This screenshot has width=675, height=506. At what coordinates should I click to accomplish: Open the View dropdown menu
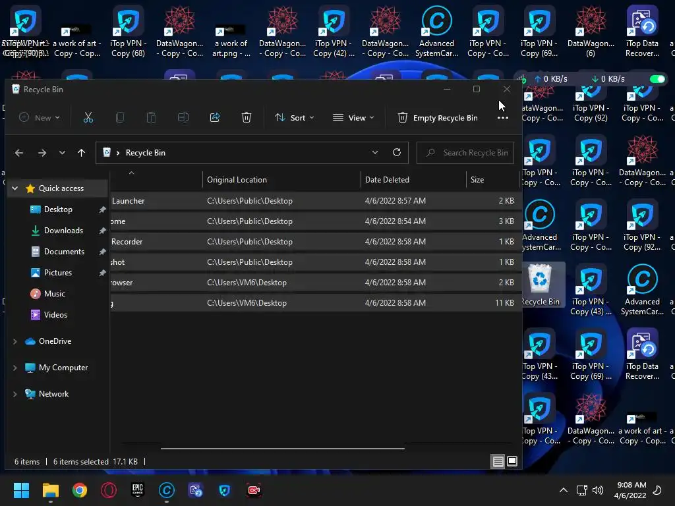pyautogui.click(x=353, y=117)
